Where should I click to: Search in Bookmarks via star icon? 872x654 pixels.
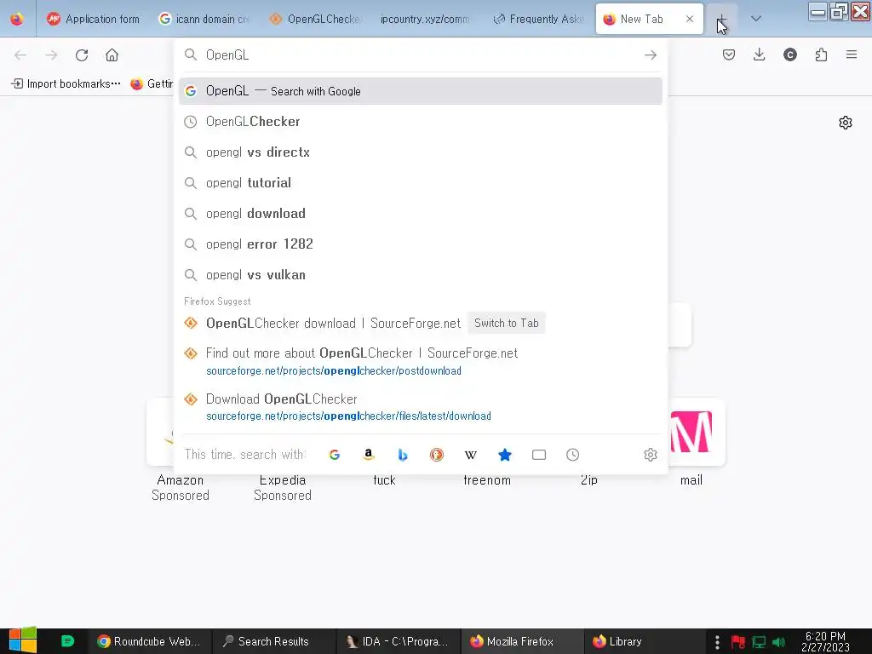tap(504, 455)
